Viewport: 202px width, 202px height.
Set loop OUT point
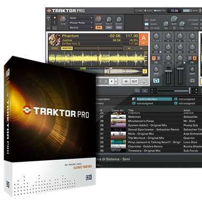pyautogui.click(x=134, y=81)
